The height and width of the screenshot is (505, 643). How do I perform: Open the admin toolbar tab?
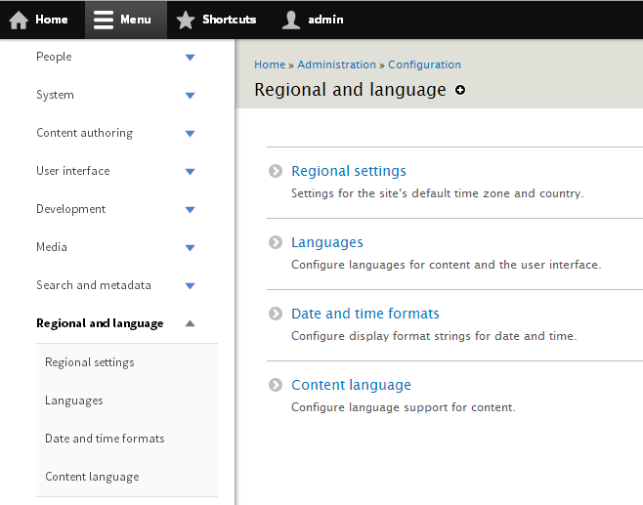pos(313,20)
